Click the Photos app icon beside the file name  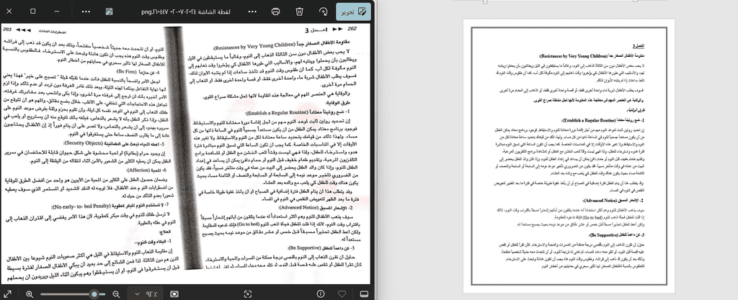110,12
